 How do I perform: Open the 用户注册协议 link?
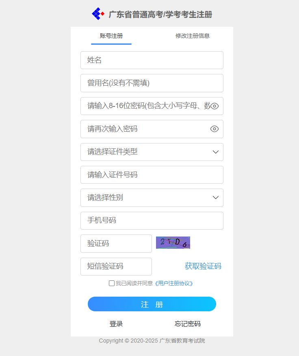174,283
